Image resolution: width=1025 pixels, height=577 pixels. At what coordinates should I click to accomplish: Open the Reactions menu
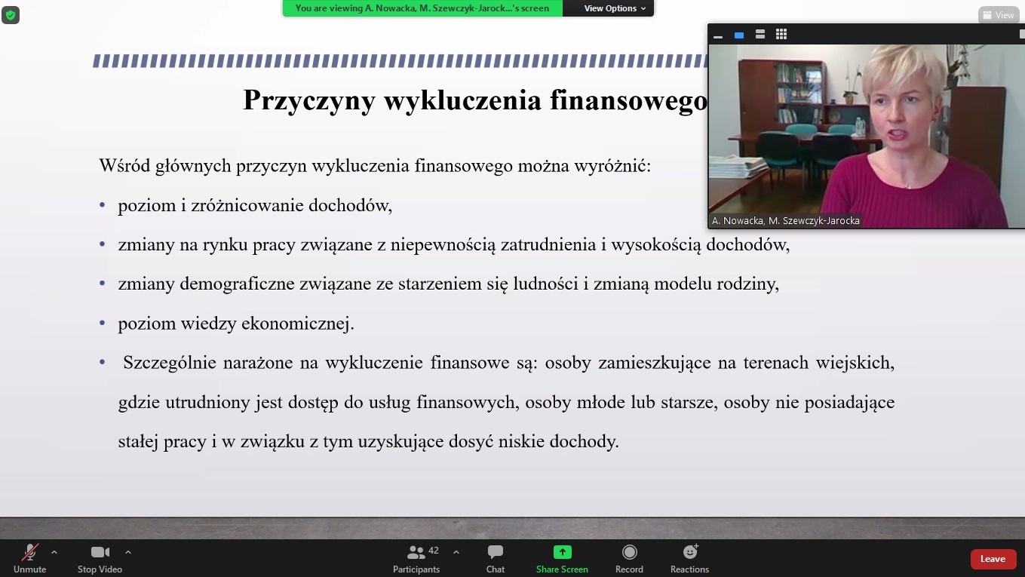[x=690, y=557]
